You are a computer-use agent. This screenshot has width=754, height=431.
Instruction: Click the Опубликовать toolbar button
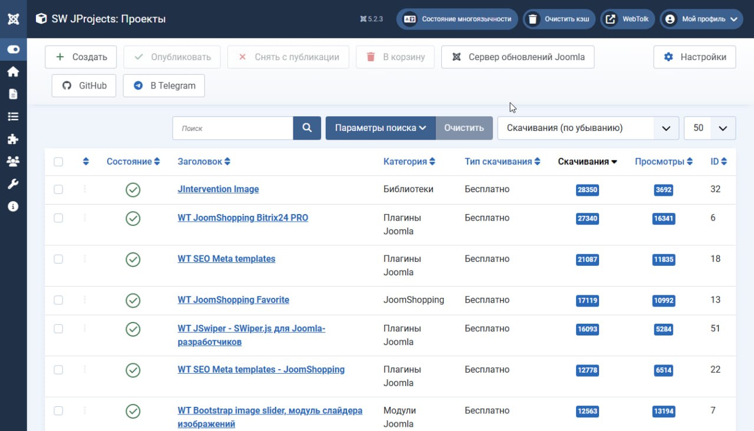pyautogui.click(x=172, y=57)
